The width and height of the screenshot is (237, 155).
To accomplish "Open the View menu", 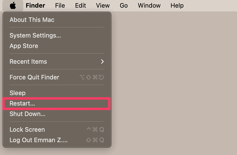I will 103,6.
